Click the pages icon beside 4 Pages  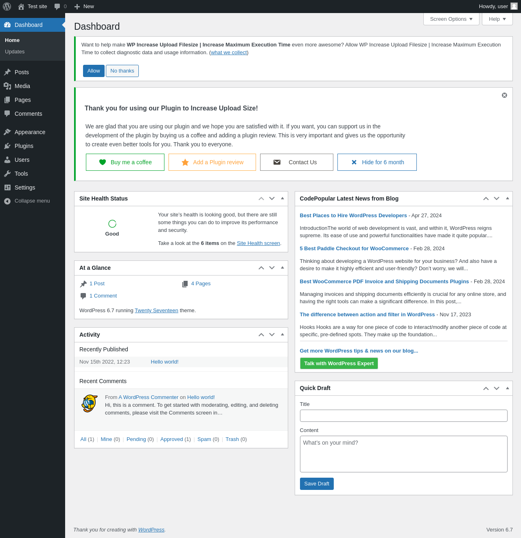coord(185,284)
